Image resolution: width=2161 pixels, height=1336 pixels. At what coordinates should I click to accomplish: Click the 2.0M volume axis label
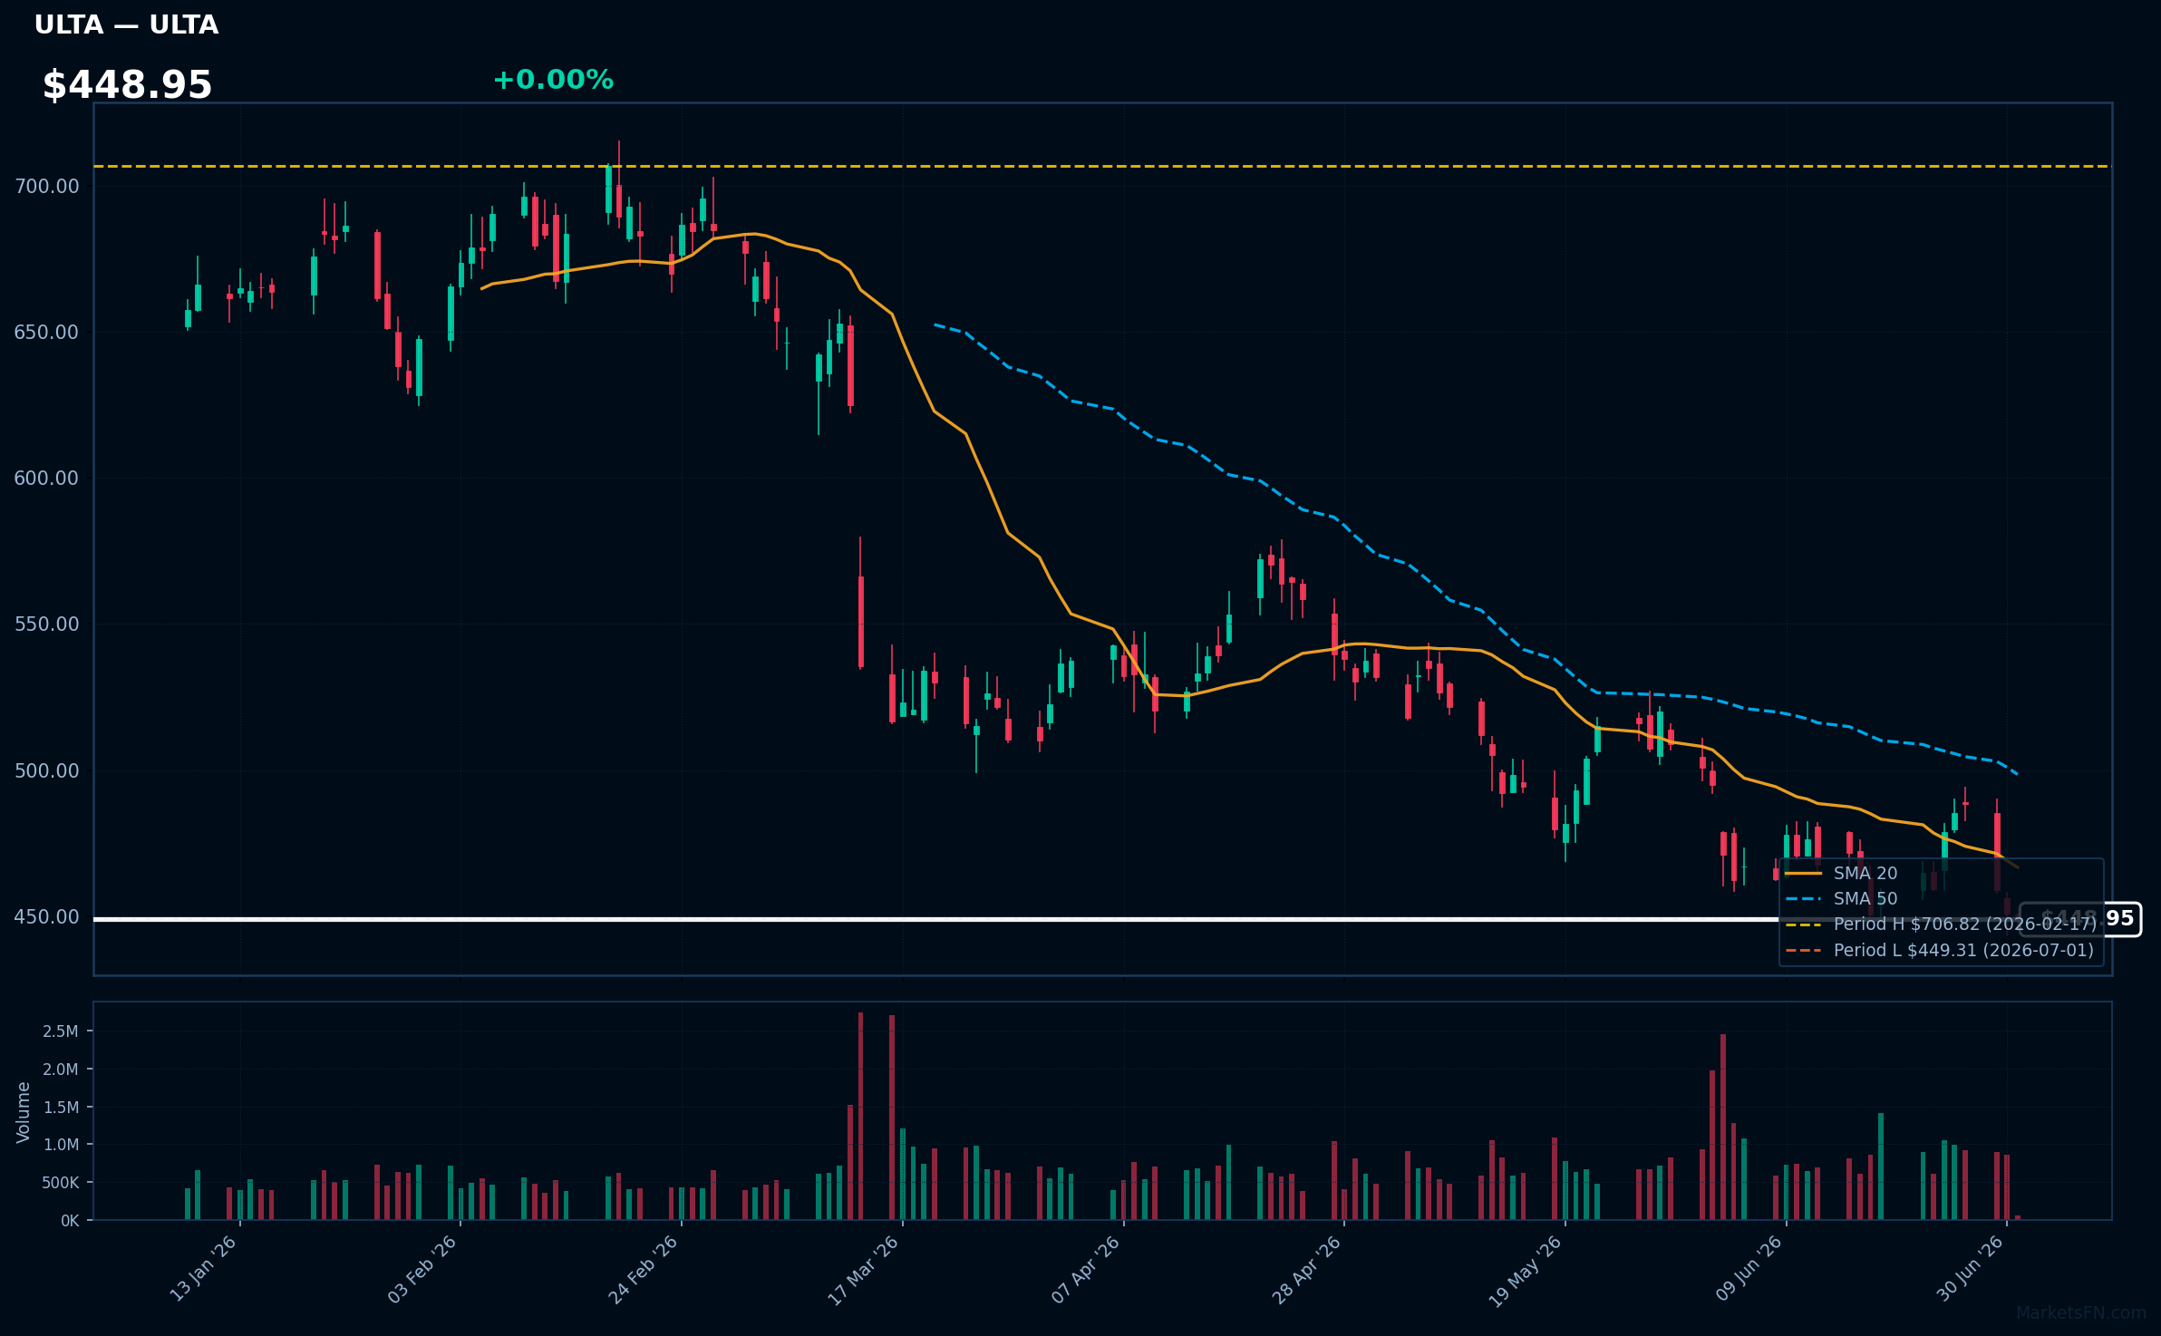click(61, 1070)
